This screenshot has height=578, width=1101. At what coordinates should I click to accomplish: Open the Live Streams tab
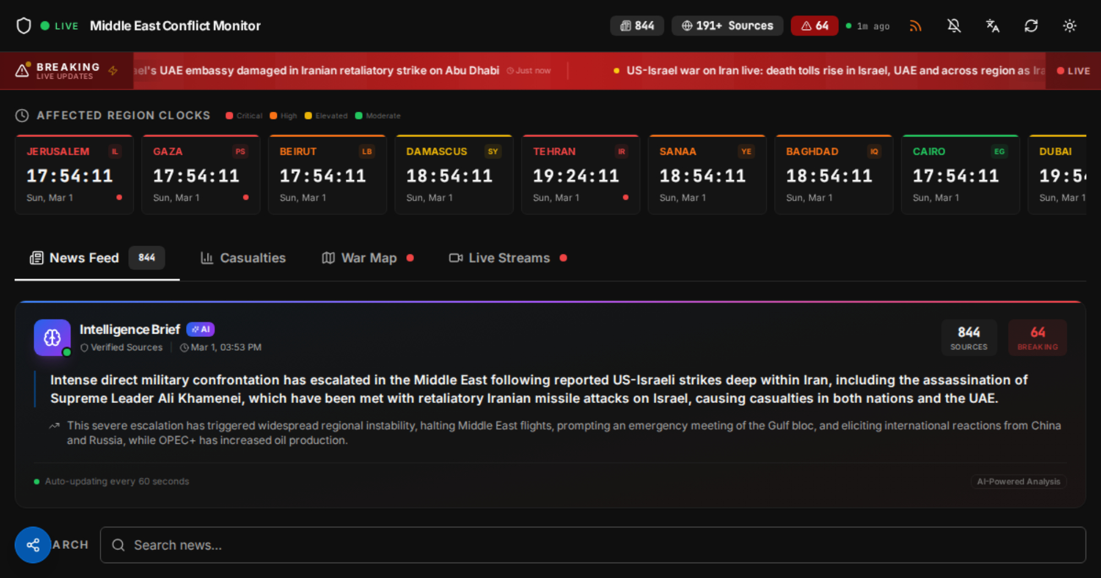tap(508, 258)
